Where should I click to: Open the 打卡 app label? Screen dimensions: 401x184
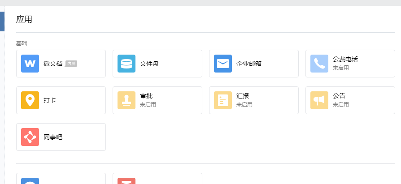tap(50, 100)
